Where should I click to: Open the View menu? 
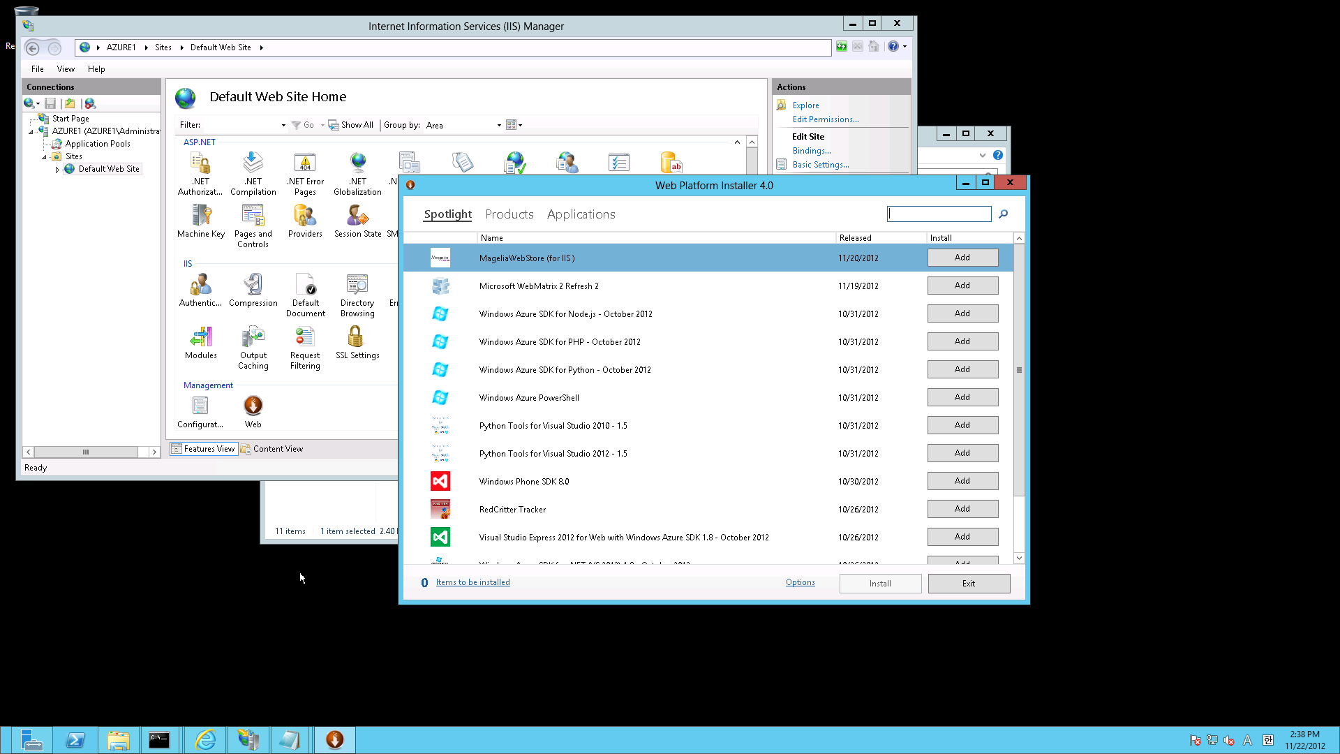pyautogui.click(x=66, y=69)
